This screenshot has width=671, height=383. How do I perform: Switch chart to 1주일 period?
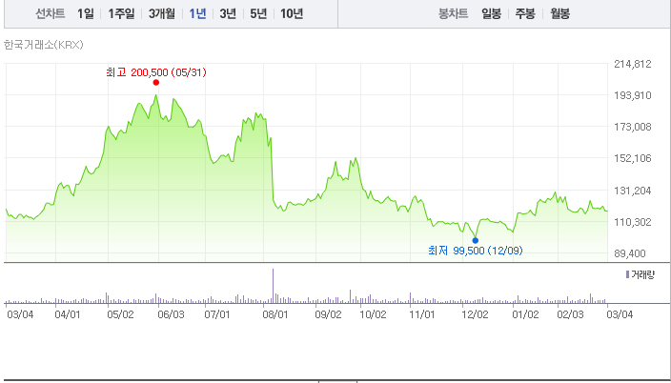(121, 13)
